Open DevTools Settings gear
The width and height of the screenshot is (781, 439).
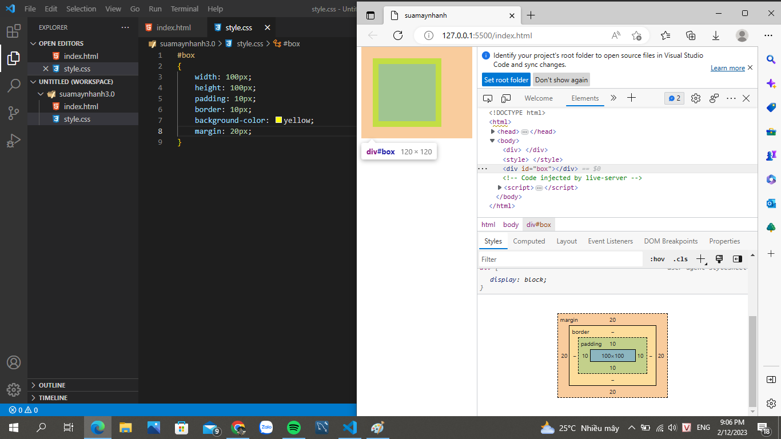[x=696, y=98]
